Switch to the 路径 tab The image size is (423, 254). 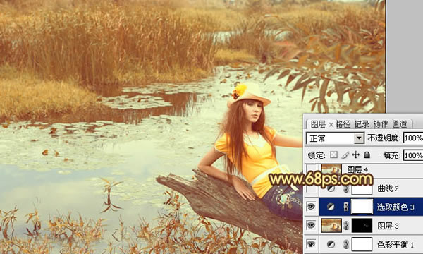[343, 124]
